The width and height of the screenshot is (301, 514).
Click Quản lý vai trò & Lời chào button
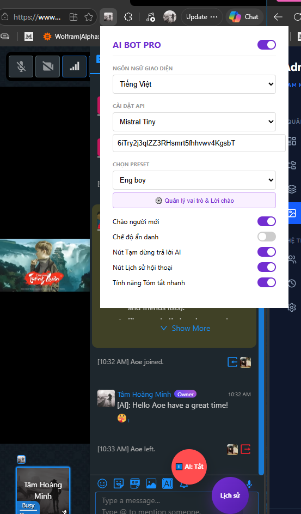194,200
